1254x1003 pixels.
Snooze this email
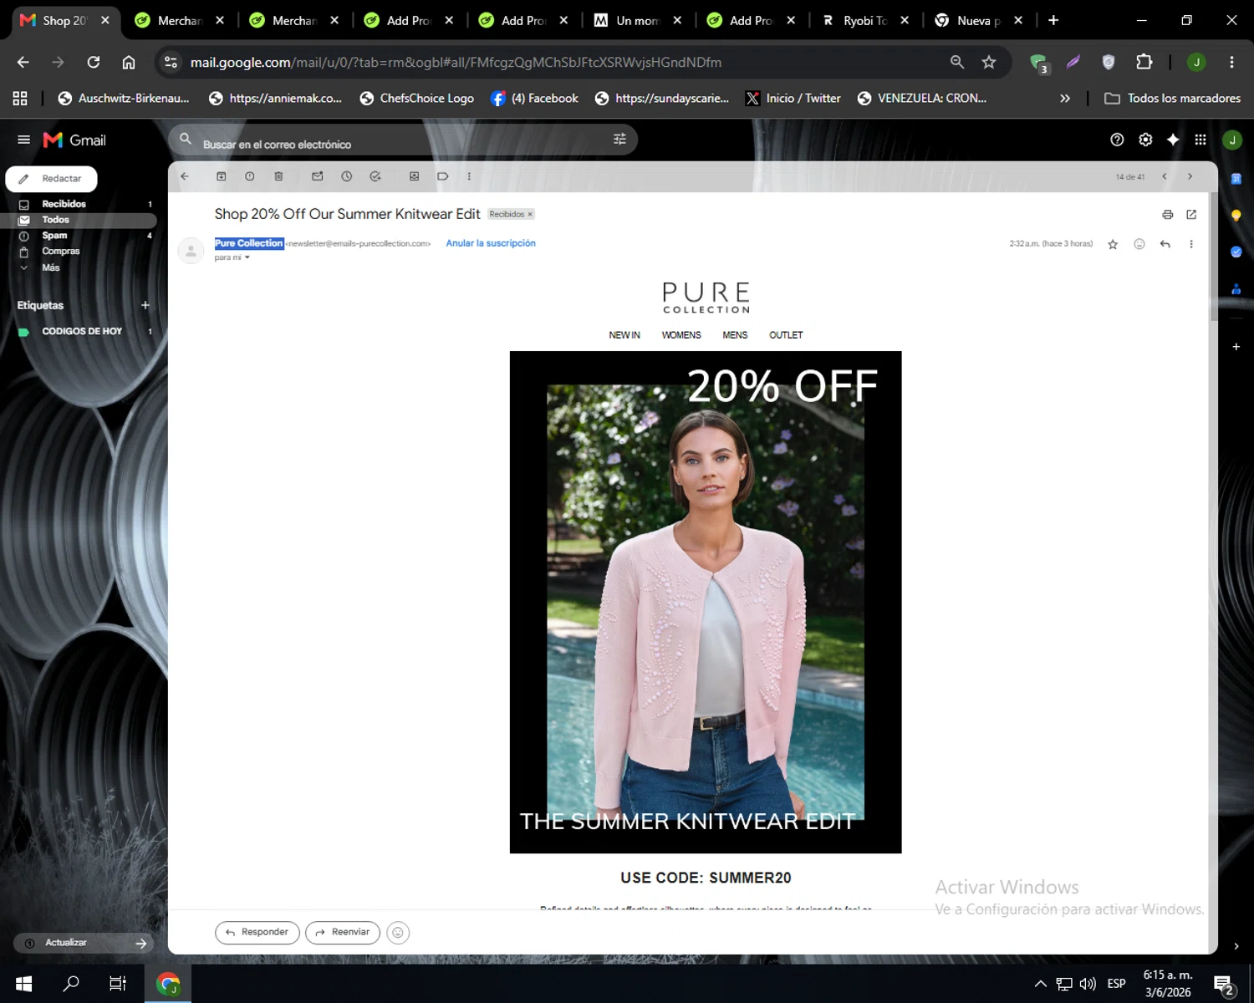(346, 176)
